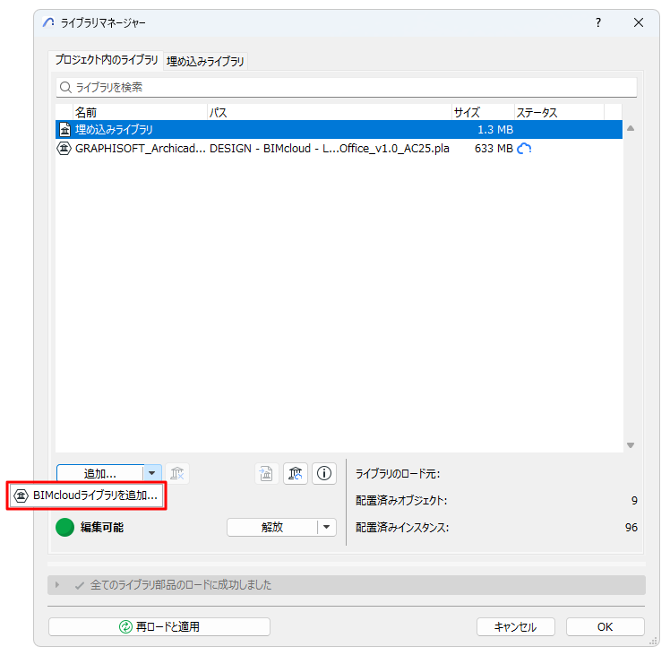Confirm with the OK button
The width and height of the screenshot is (670, 655).
coord(605,627)
